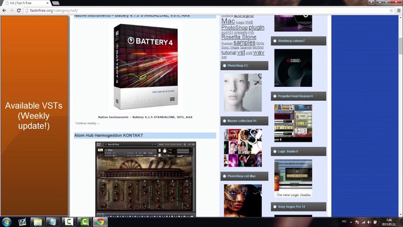Image resolution: width=403 pixels, height=227 pixels.
Task: Open the Chrome hamburger menu
Action: click(x=399, y=11)
